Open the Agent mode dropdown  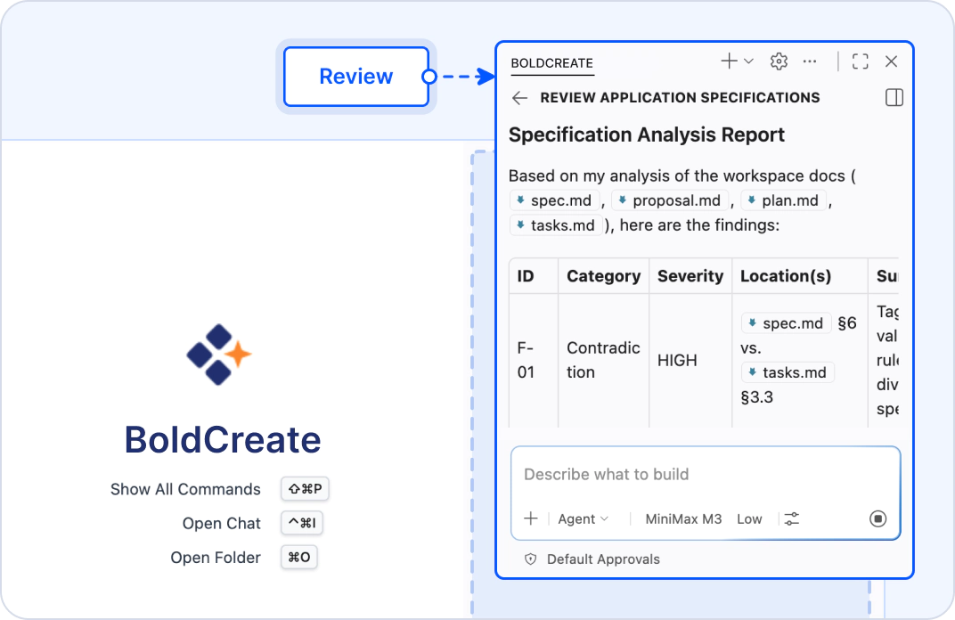coord(583,519)
